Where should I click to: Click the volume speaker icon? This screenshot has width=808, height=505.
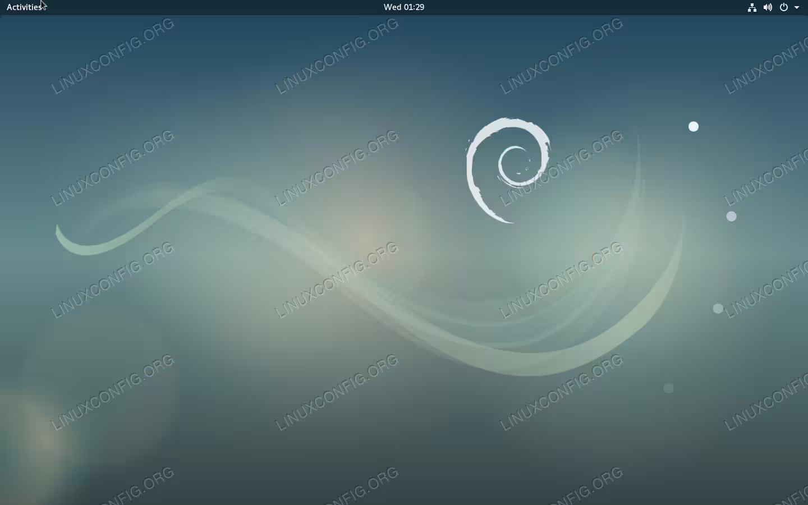click(x=768, y=7)
